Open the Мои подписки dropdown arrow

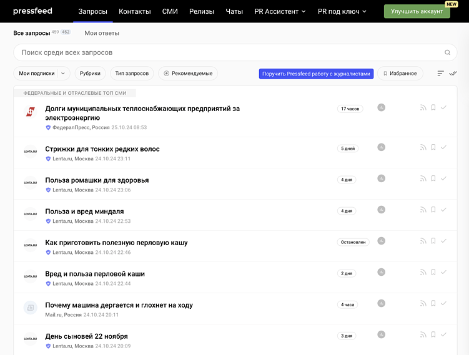62,74
